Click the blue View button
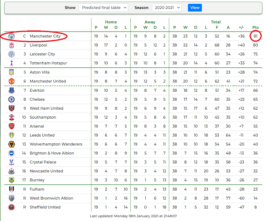This screenshot has height=221, width=265. 195,8
